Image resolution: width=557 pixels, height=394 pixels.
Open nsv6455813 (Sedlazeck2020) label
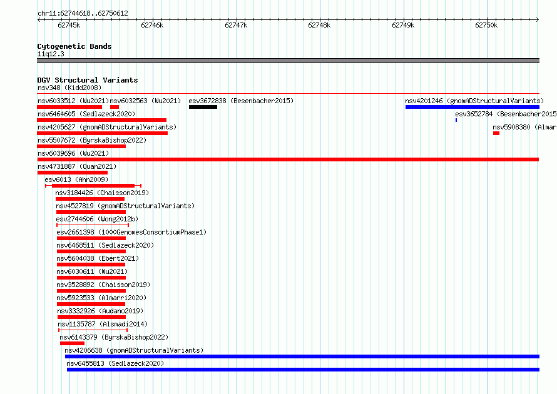pos(115,363)
